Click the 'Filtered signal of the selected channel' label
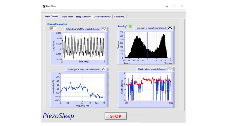 [x=83, y=29]
